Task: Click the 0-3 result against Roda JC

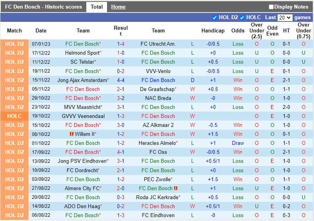Action: coord(121,197)
